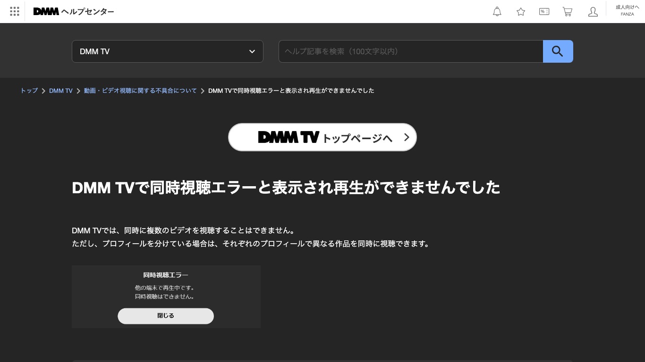Open the coupon ticket icon
The width and height of the screenshot is (645, 362).
[544, 12]
